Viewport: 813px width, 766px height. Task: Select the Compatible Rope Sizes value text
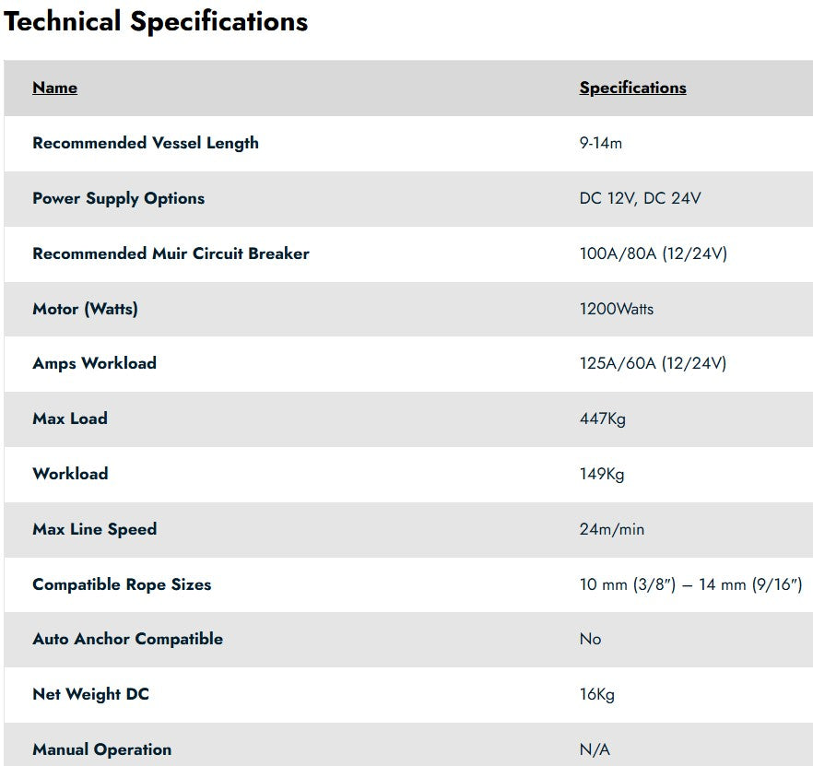point(690,584)
